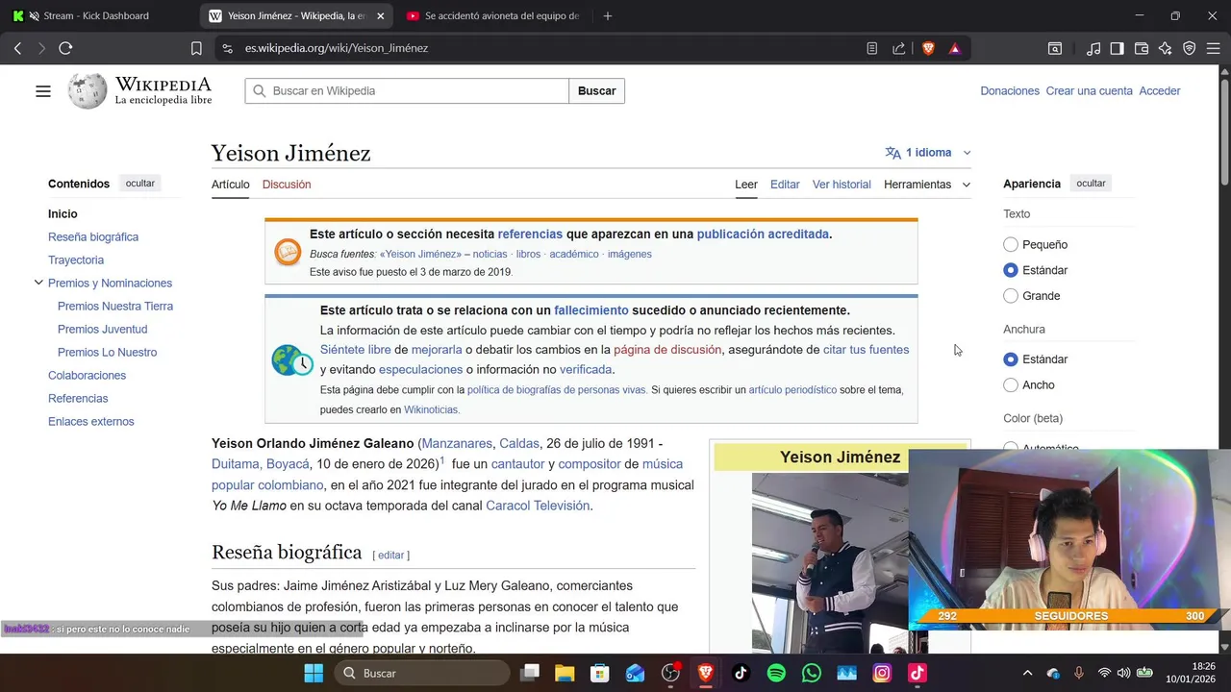Open Task View icon in taskbar
1231x692 pixels.
[x=529, y=673]
